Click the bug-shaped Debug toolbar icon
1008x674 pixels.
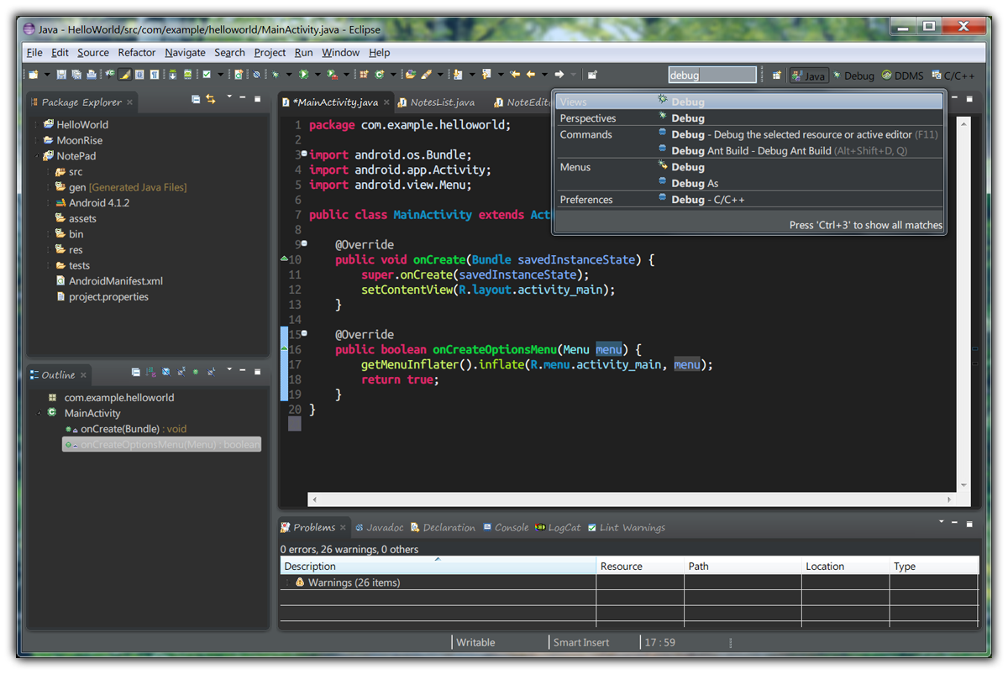pos(276,75)
